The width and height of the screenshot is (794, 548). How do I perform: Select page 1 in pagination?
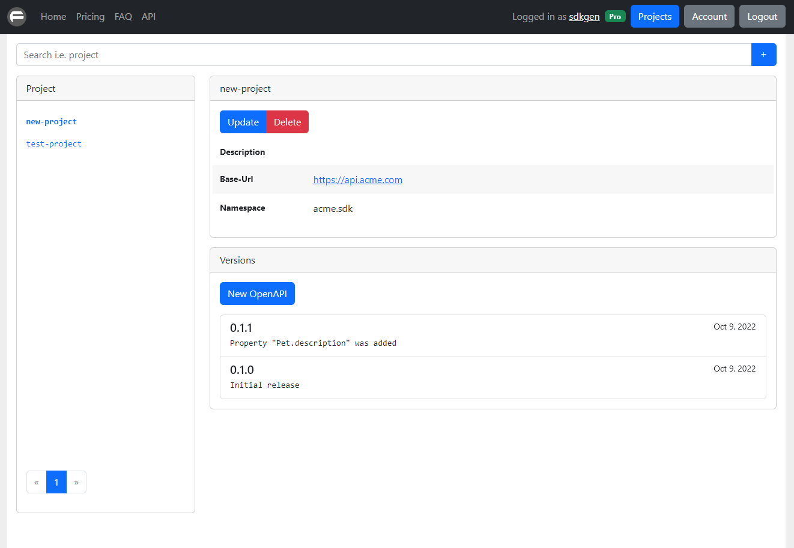(56, 482)
